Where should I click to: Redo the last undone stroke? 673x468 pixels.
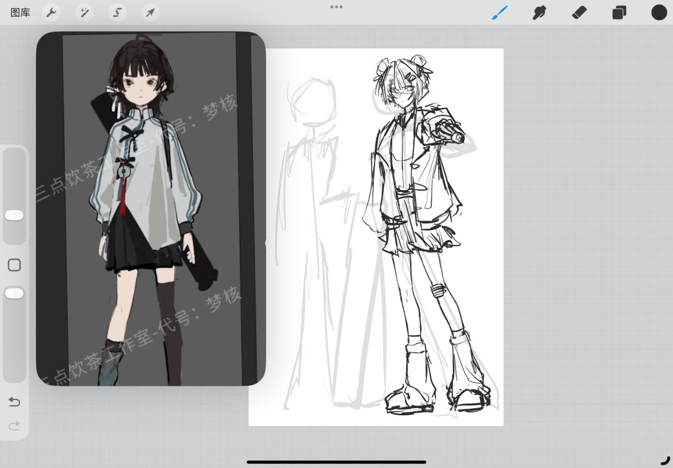14,426
